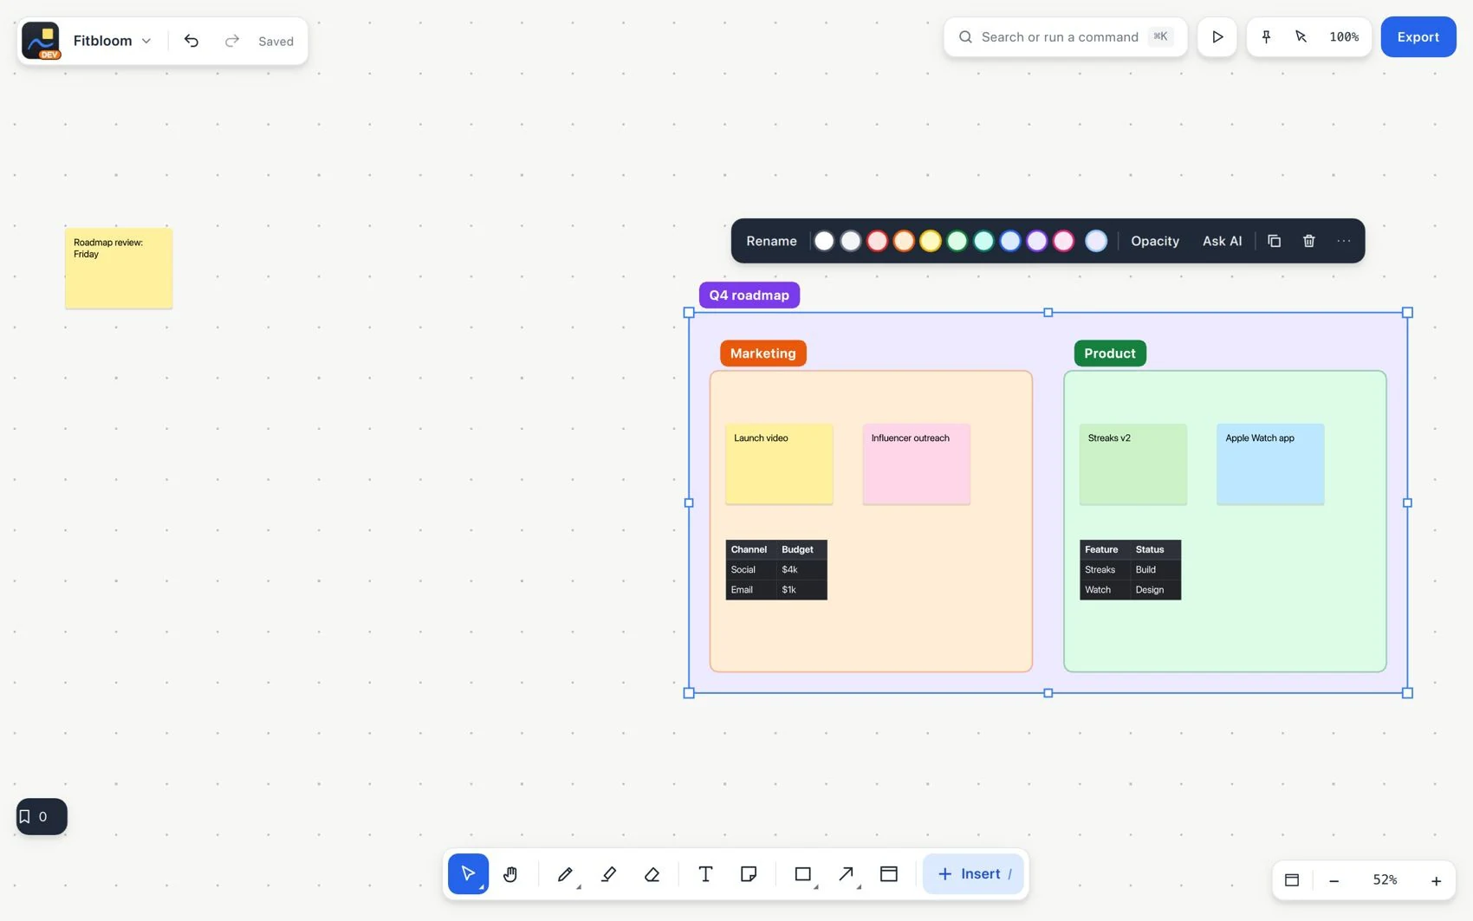Click the cursor icon near 100%
The image size is (1473, 921).
coord(1301,36)
